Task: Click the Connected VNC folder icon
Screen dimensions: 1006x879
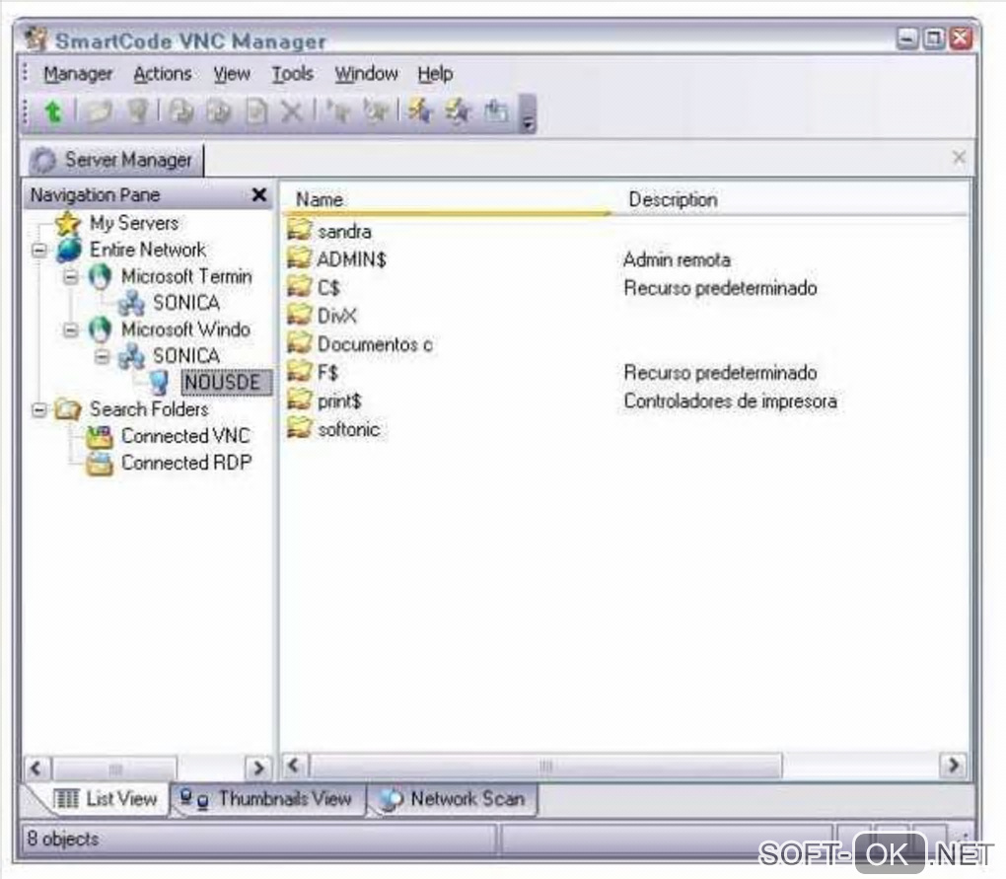Action: [100, 436]
